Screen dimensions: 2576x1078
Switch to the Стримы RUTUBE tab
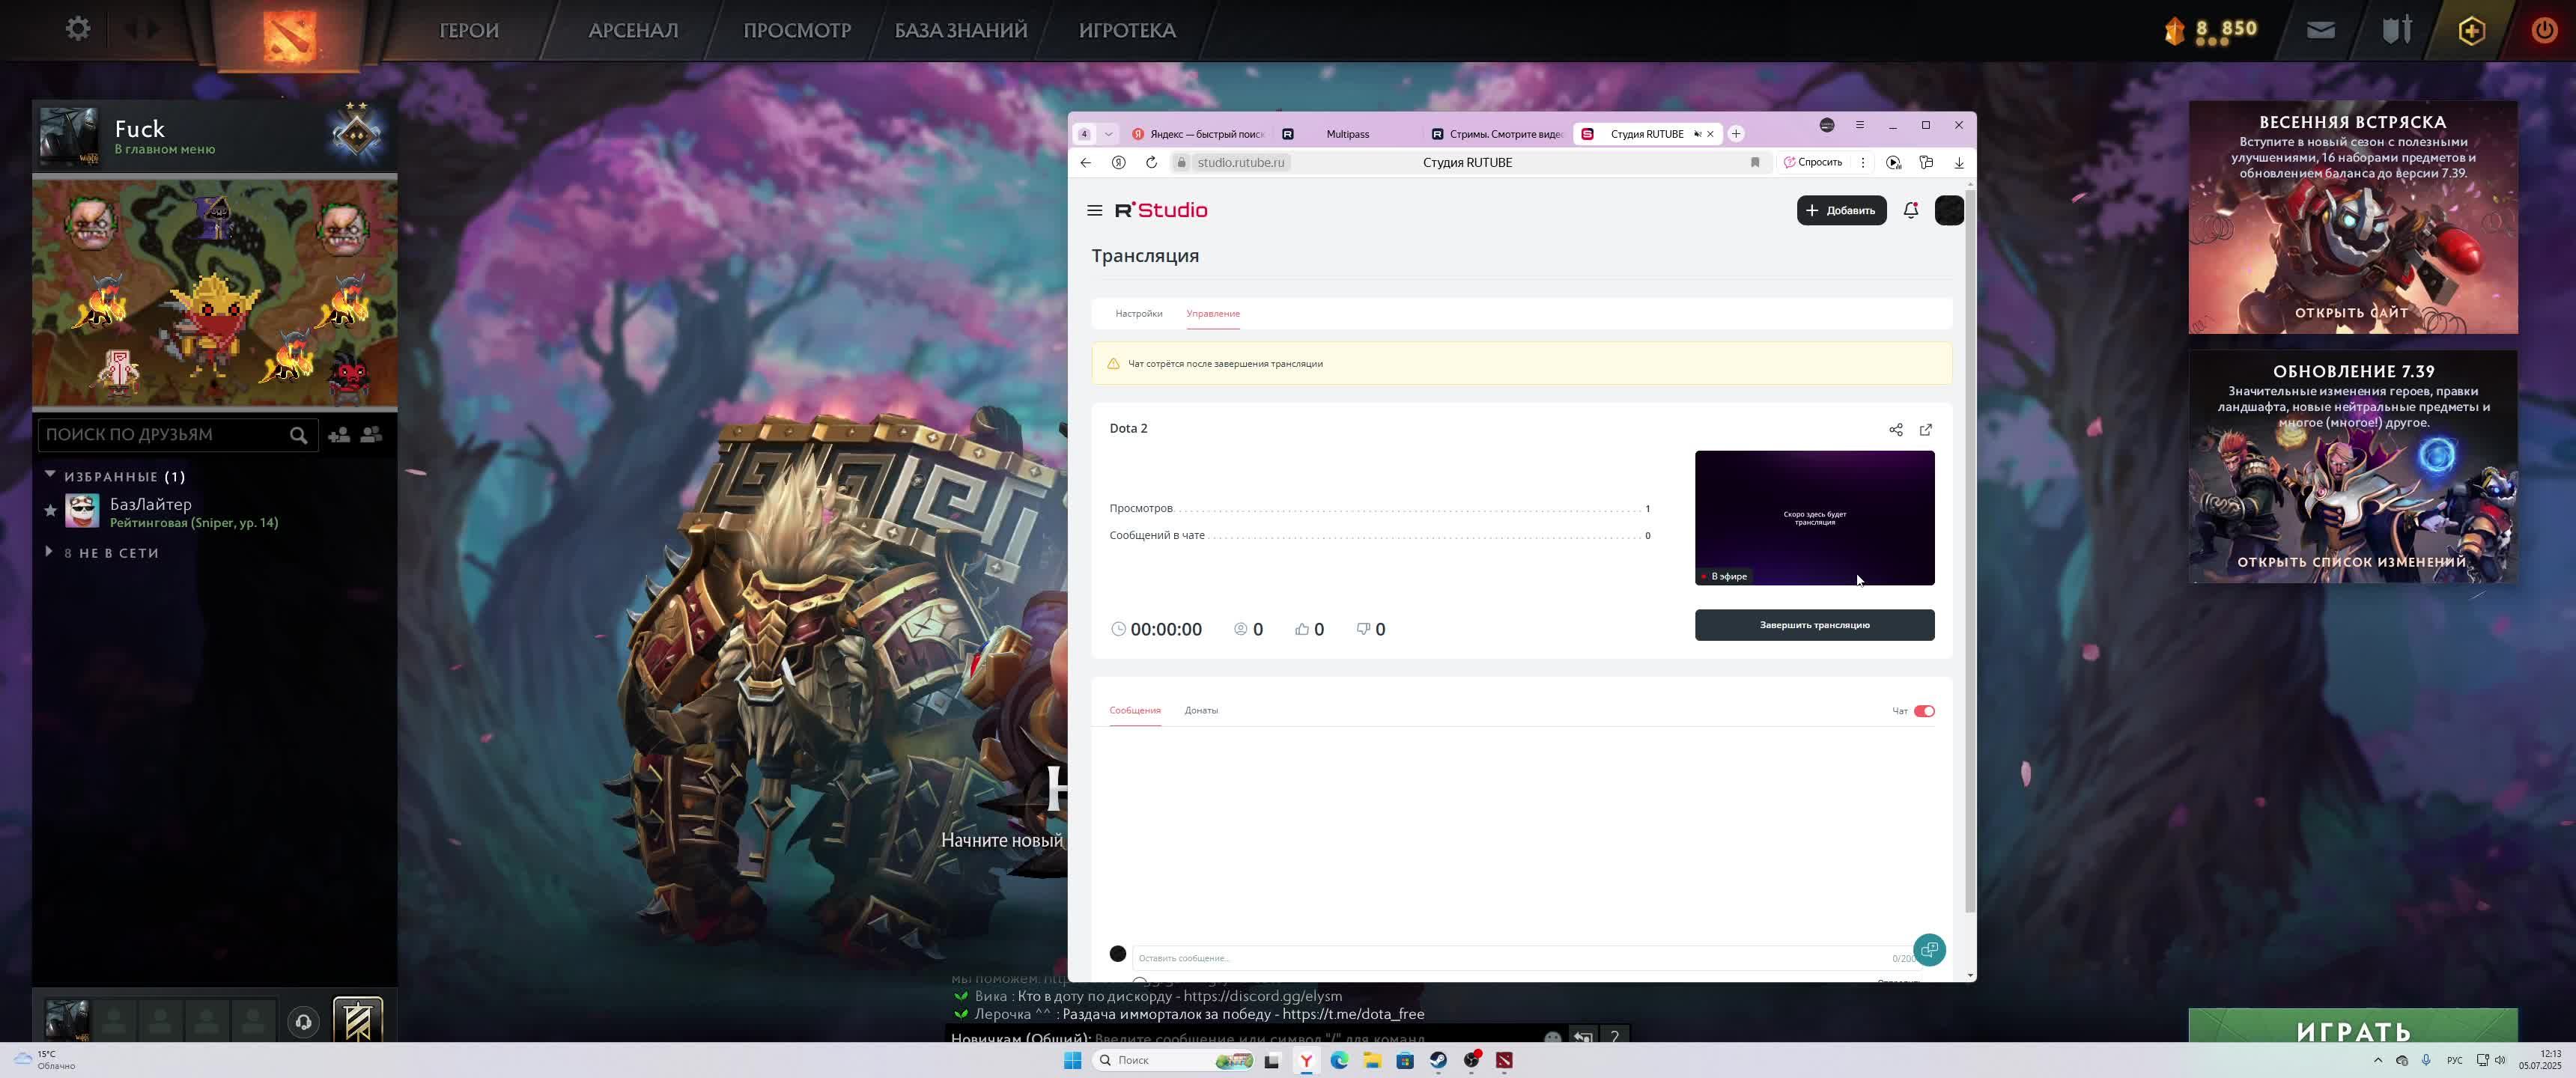(1497, 133)
